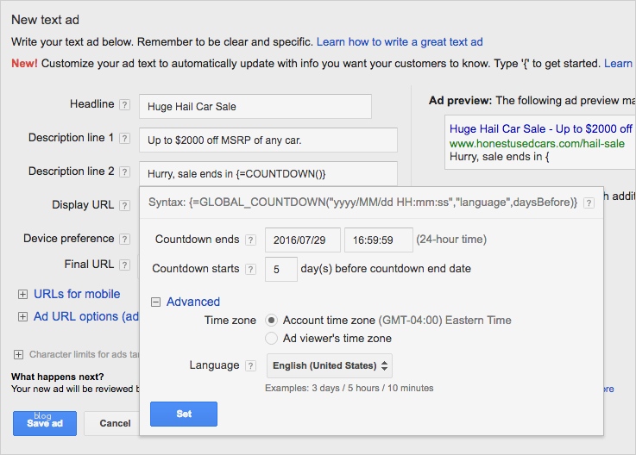
Task: Select Ad viewer's time zone radio option
Action: point(272,339)
